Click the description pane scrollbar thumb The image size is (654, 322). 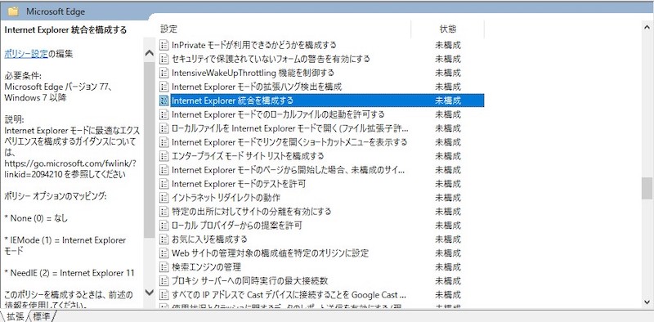149,150
